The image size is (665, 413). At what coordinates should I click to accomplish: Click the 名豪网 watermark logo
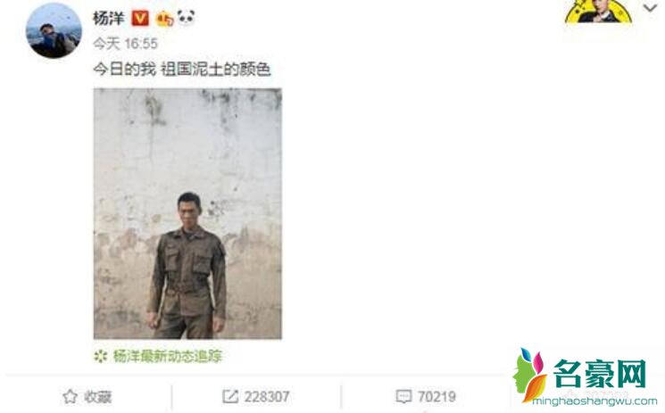click(x=580, y=375)
